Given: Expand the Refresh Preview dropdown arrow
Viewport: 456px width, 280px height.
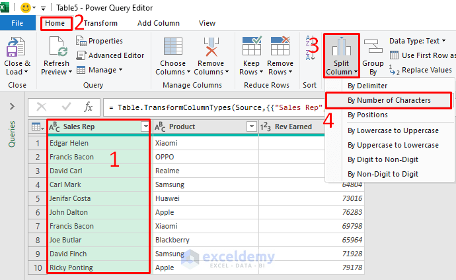Looking at the screenshot, I should pyautogui.click(x=70, y=72).
